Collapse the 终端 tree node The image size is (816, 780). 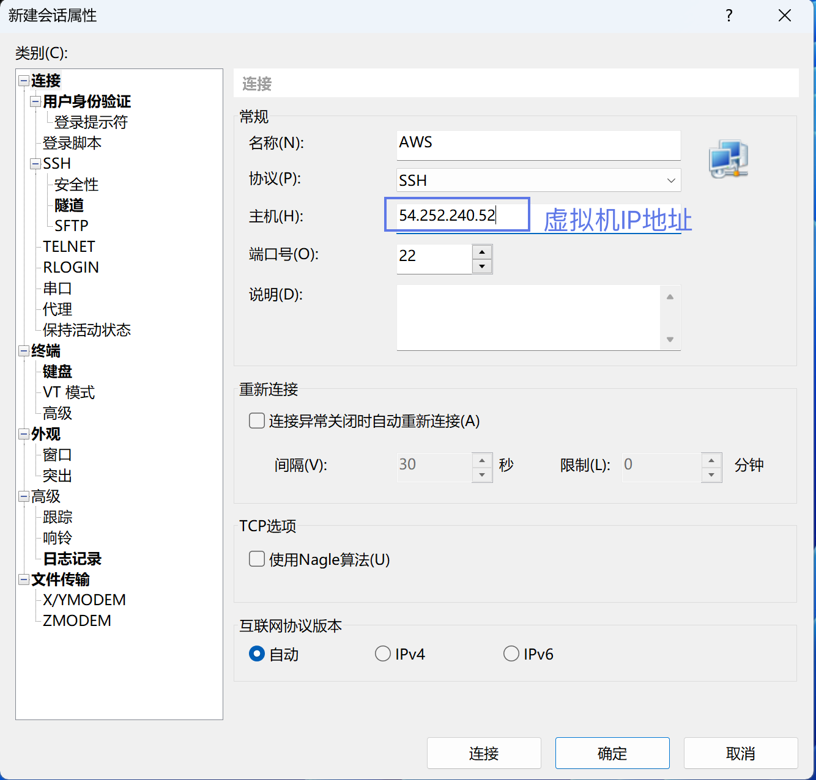point(24,351)
